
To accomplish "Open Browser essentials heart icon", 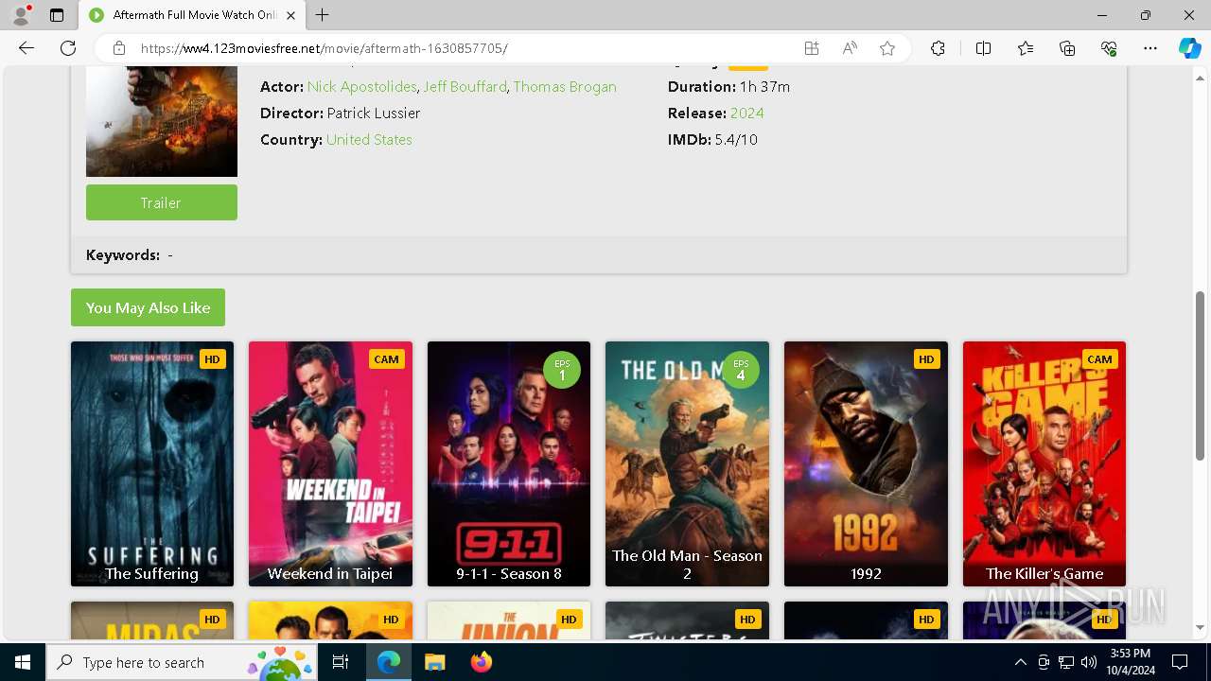I will point(1109,48).
